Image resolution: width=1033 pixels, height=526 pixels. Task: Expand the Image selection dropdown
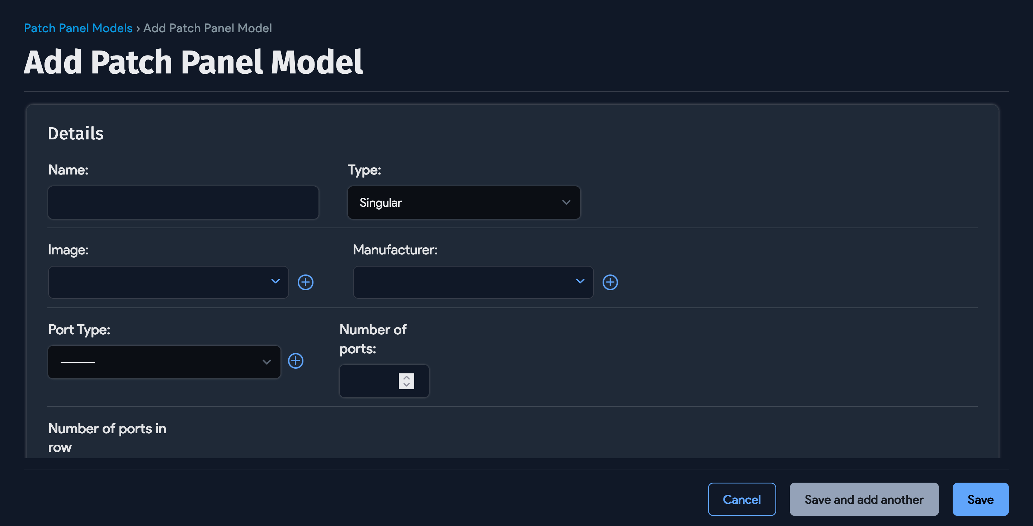tap(168, 282)
